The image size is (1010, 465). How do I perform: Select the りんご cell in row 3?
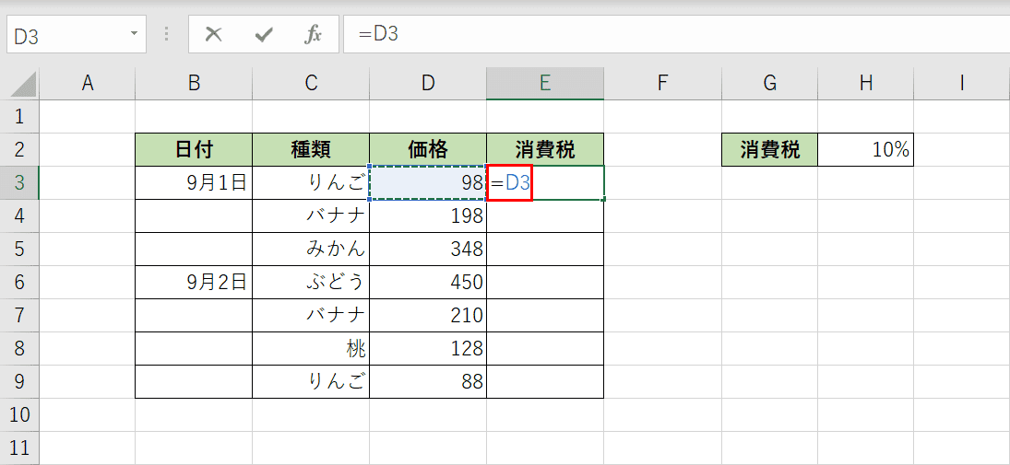click(x=311, y=183)
